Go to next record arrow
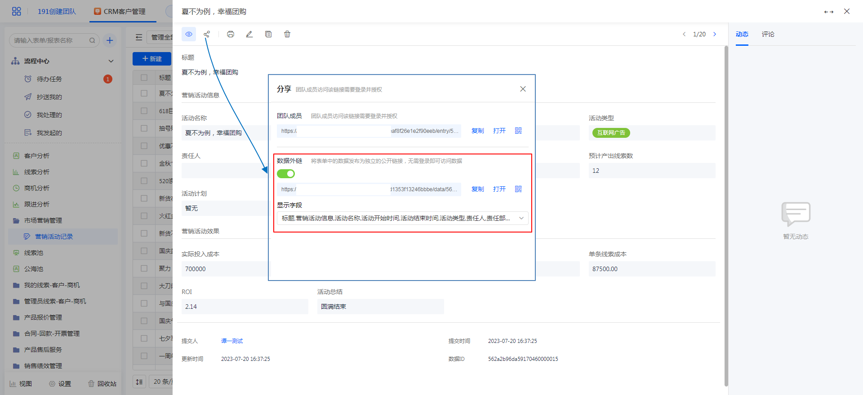This screenshot has width=863, height=395. 715,34
